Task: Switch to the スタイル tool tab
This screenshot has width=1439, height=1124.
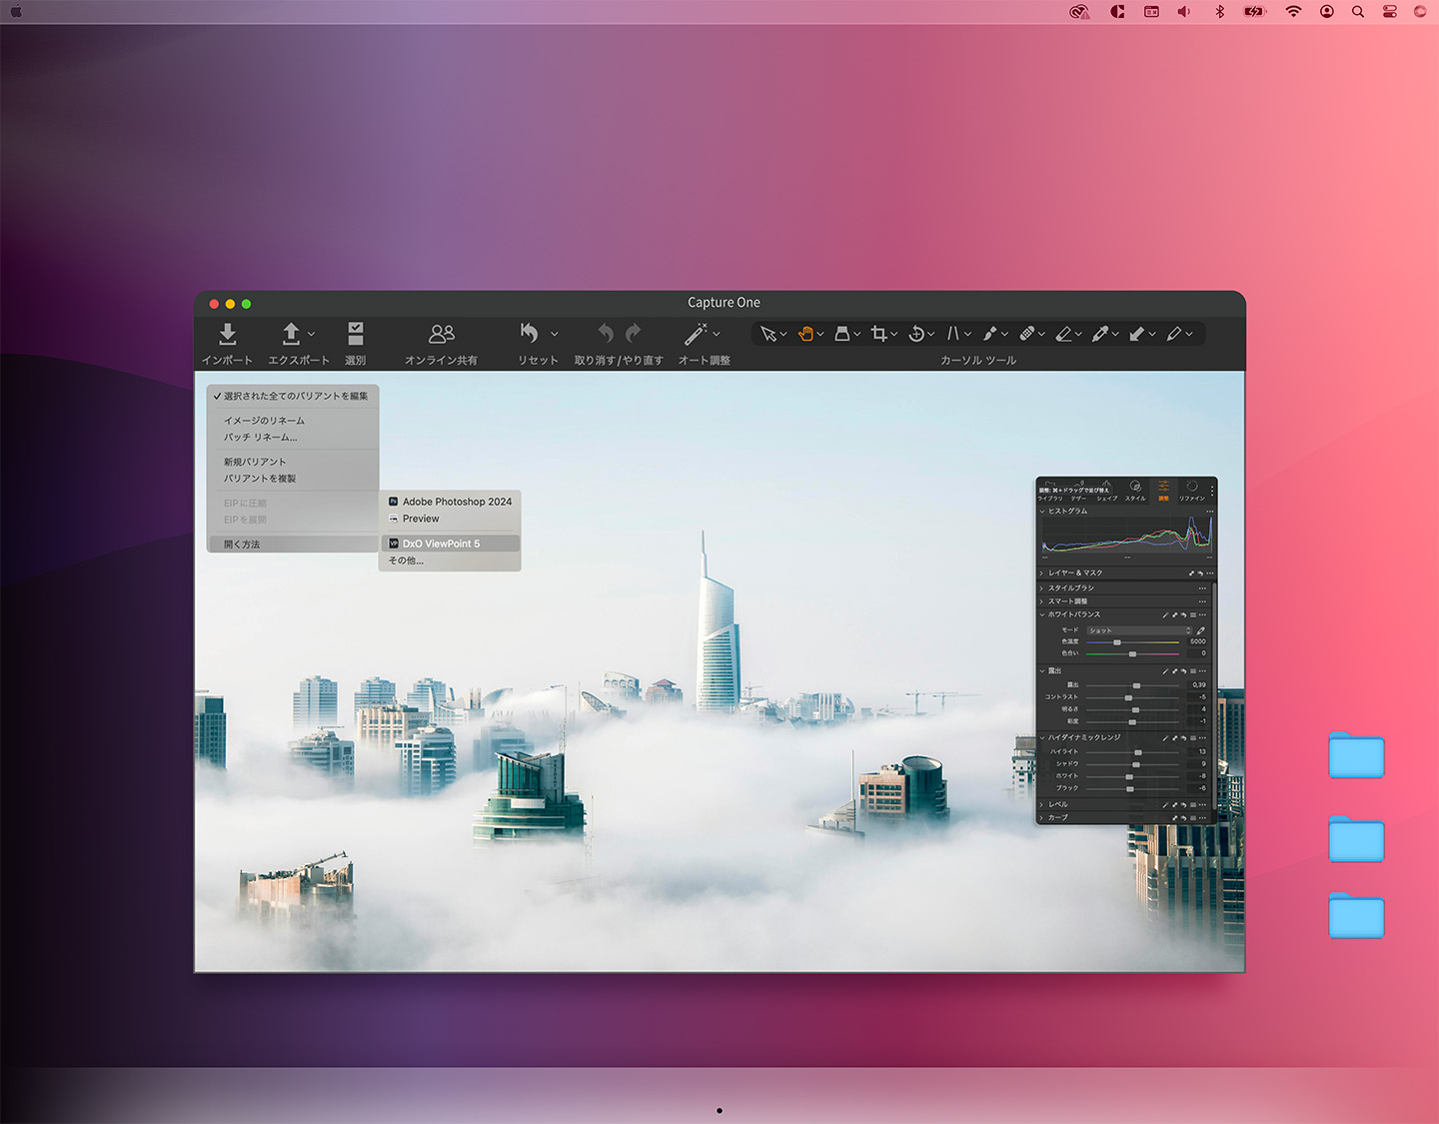Action: click(1135, 490)
